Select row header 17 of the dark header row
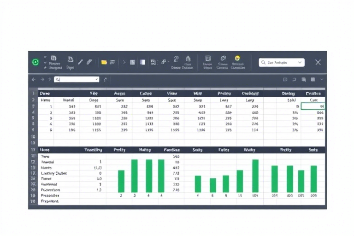354x236 pixels. point(33,150)
